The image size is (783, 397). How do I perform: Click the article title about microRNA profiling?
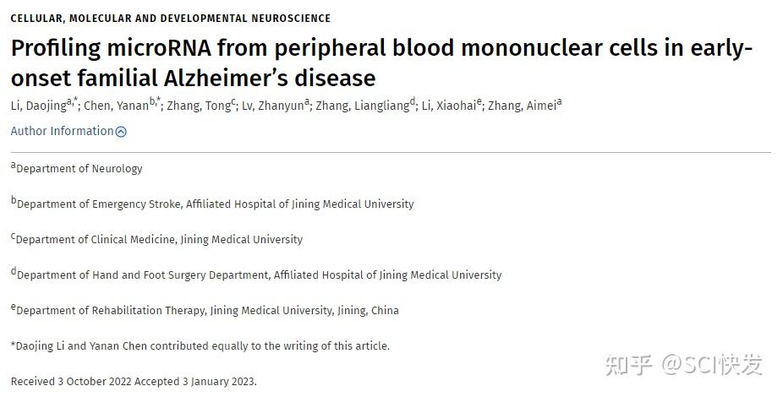[x=381, y=63]
